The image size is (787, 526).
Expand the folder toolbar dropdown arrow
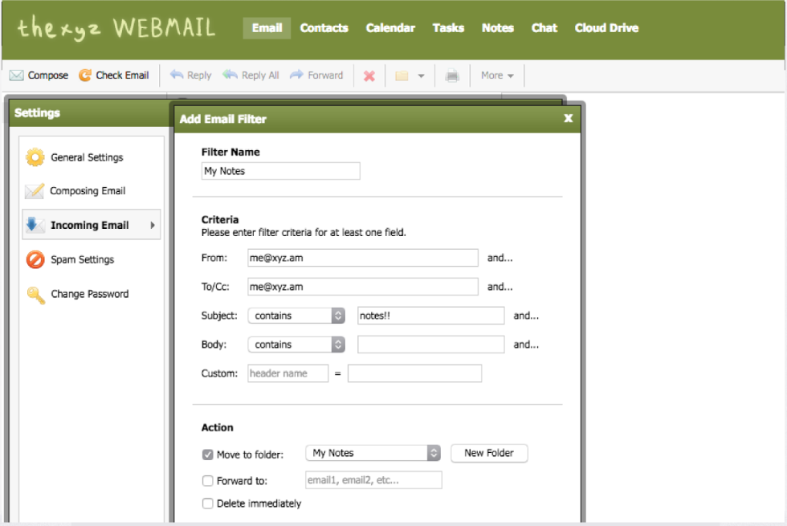click(x=421, y=75)
